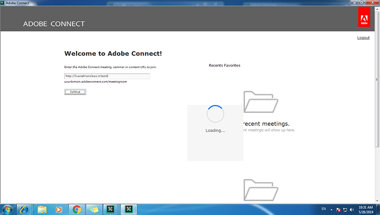380x215 pixels.
Task: Open Windows Media Player from taskbar
Action: 59,209
